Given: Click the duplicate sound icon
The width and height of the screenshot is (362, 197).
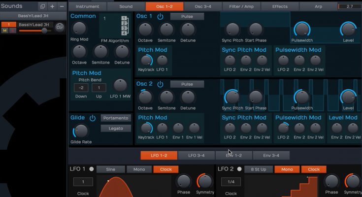Looking at the screenshot, I should (x=42, y=6).
